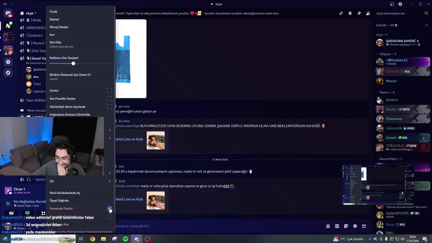The height and width of the screenshot is (243, 432).
Task: Open the inbox icon in title bar
Action: 392,4
